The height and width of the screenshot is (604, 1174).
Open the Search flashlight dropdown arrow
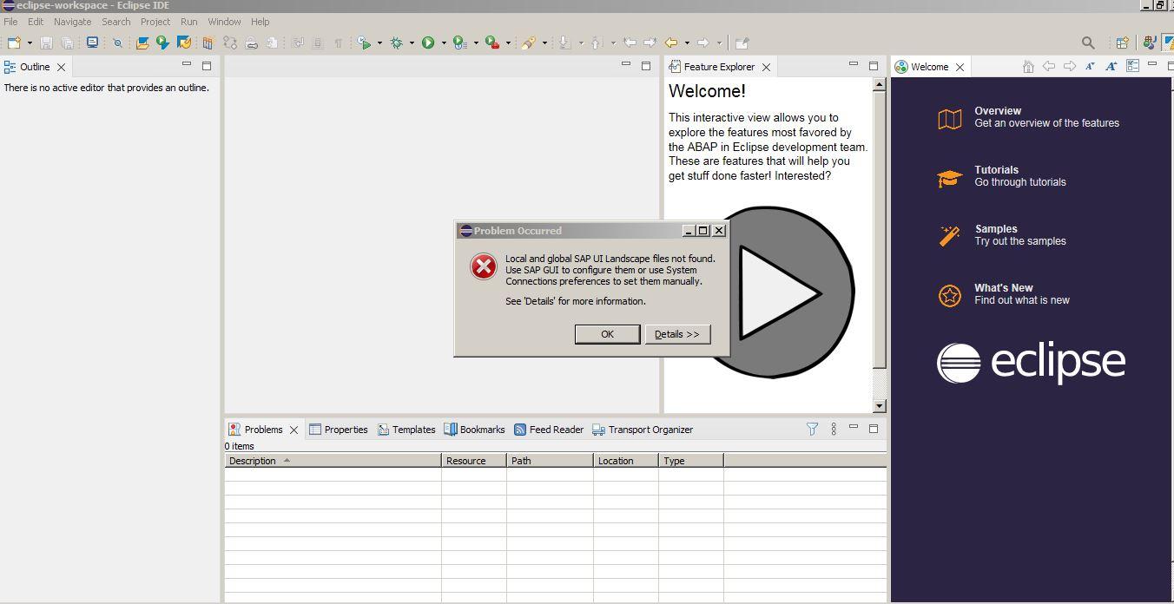point(544,43)
